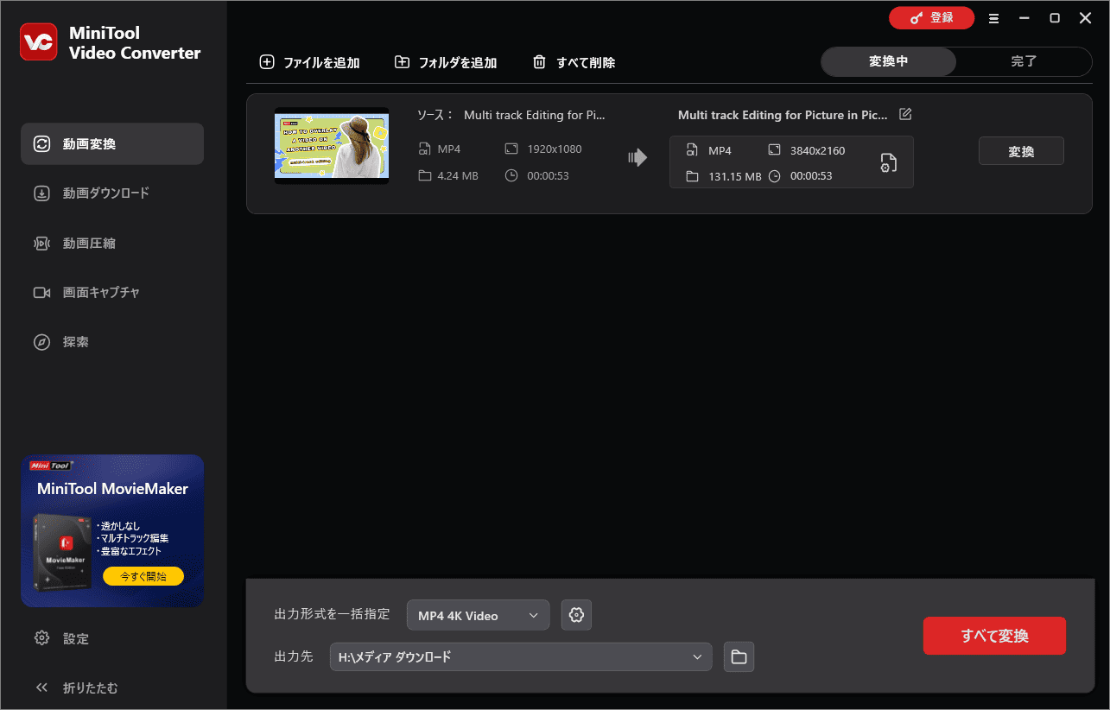Switch to the 変換中 tab

(x=888, y=62)
